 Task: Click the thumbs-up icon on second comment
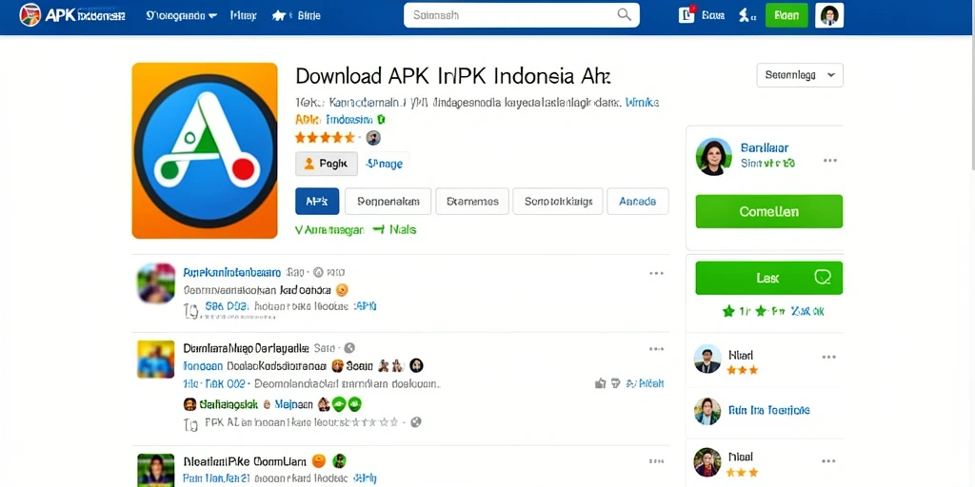600,383
